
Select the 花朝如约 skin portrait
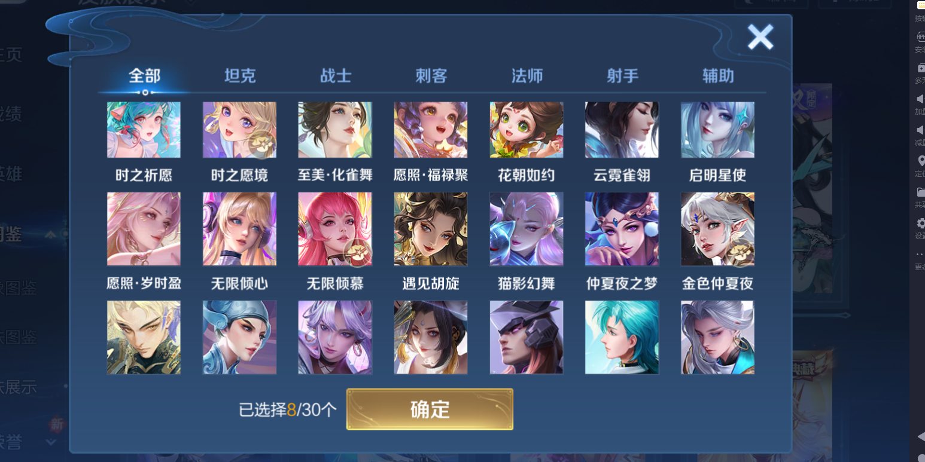coord(527,130)
